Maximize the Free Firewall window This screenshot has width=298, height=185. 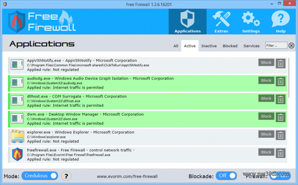279,3
